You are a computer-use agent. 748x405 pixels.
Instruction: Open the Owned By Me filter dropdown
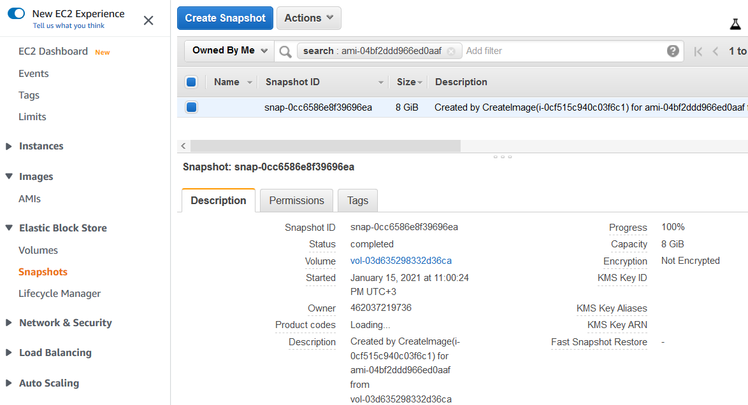[229, 50]
